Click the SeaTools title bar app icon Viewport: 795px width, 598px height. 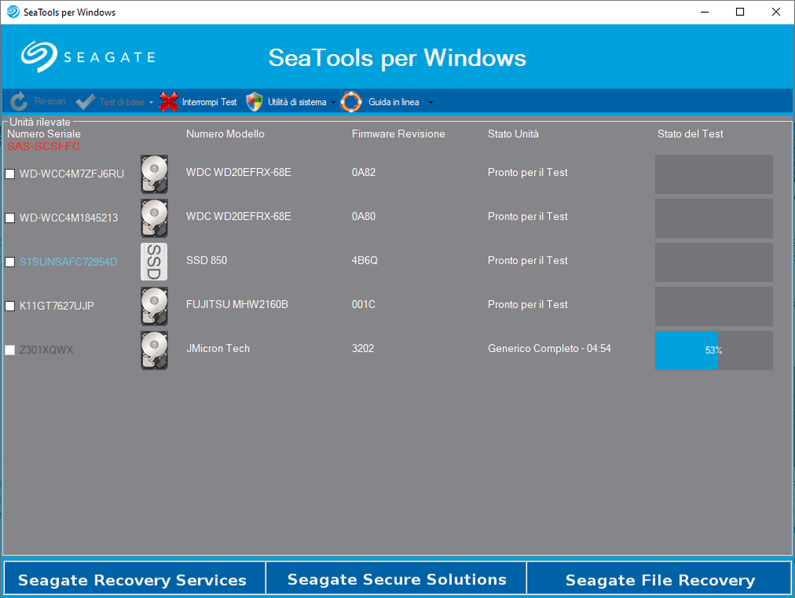pyautogui.click(x=14, y=12)
